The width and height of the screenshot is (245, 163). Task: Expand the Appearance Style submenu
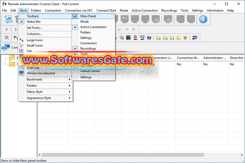[45, 98]
